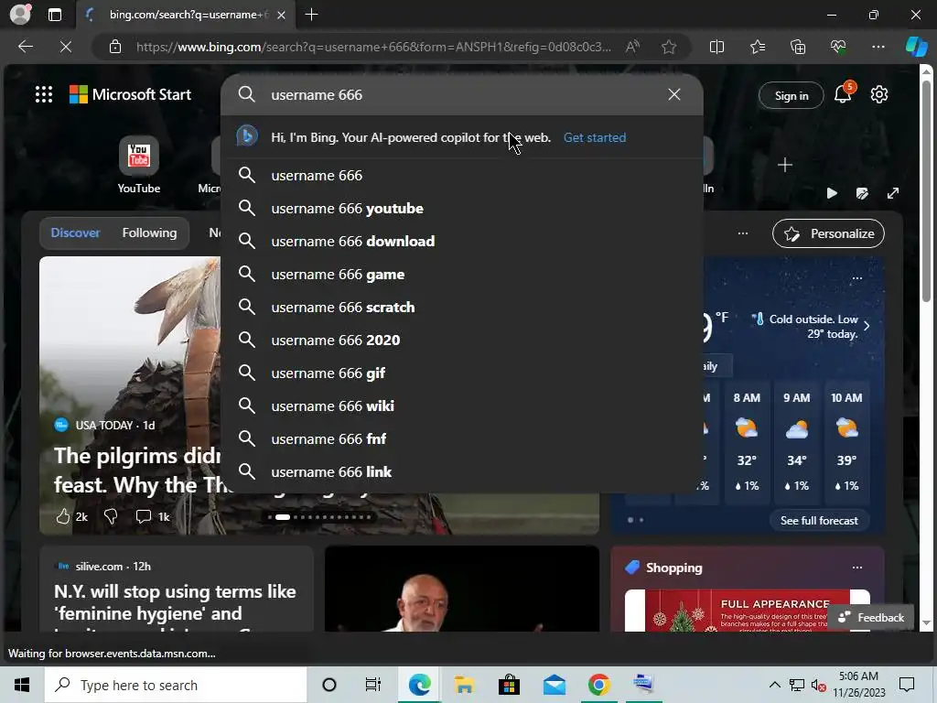Select suggestion username 666 2020
This screenshot has width=937, height=703.
[x=462, y=340]
